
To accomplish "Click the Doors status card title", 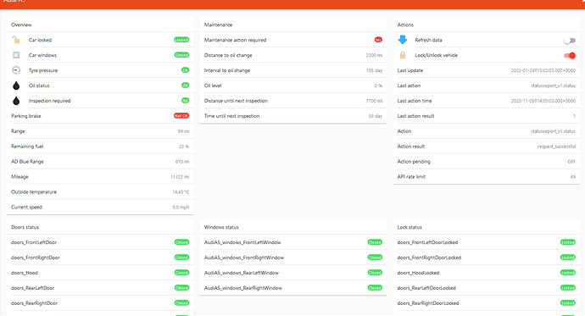I will click(x=25, y=227).
